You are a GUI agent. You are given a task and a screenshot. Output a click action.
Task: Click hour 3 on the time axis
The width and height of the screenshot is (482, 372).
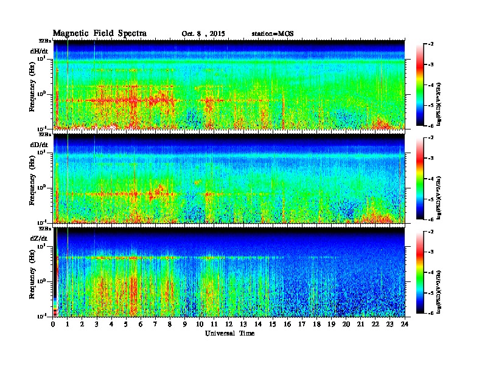coord(97,325)
